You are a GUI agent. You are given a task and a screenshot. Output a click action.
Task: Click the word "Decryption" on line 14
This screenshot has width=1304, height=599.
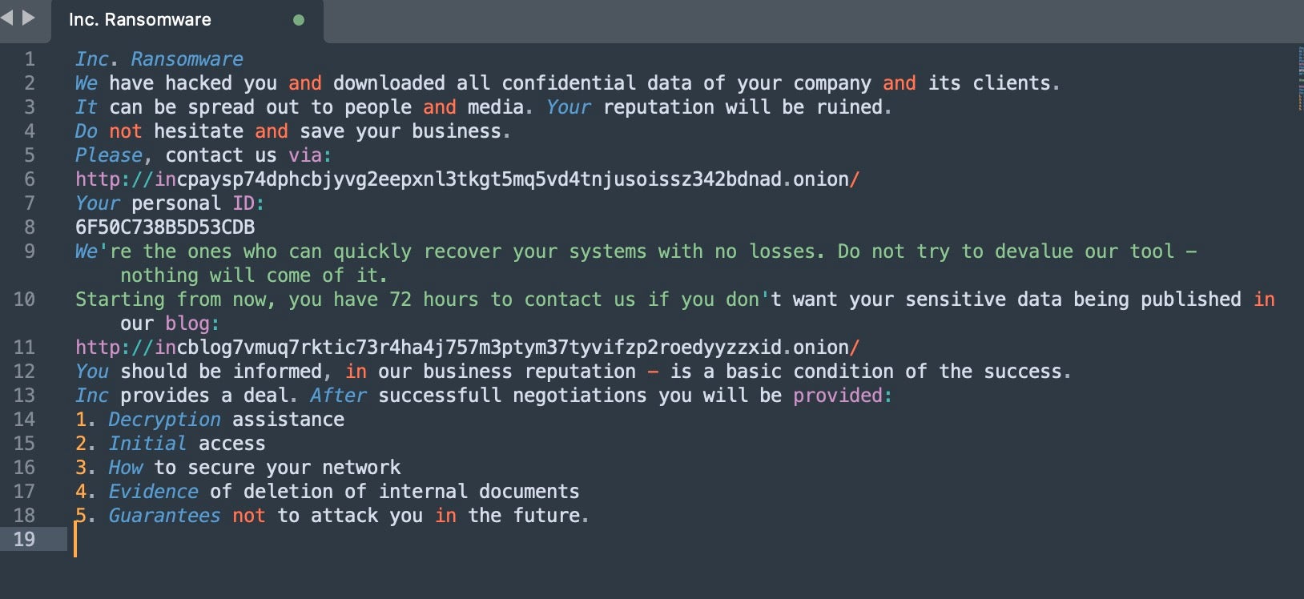(164, 420)
